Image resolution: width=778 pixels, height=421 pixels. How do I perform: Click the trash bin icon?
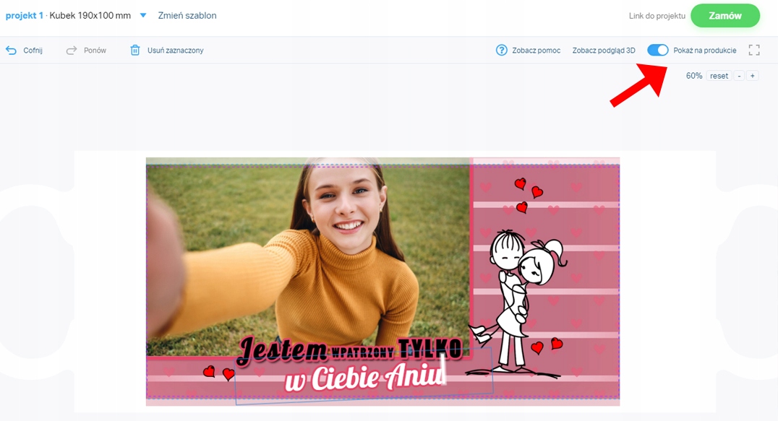click(x=135, y=50)
